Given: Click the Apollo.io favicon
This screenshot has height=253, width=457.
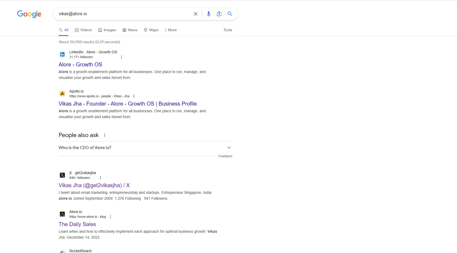Looking at the screenshot, I should click(x=62, y=94).
